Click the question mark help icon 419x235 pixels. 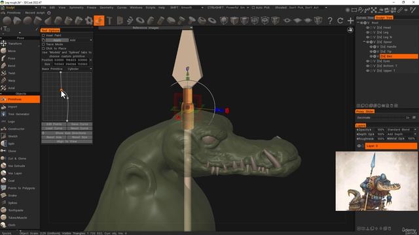click(330, 20)
